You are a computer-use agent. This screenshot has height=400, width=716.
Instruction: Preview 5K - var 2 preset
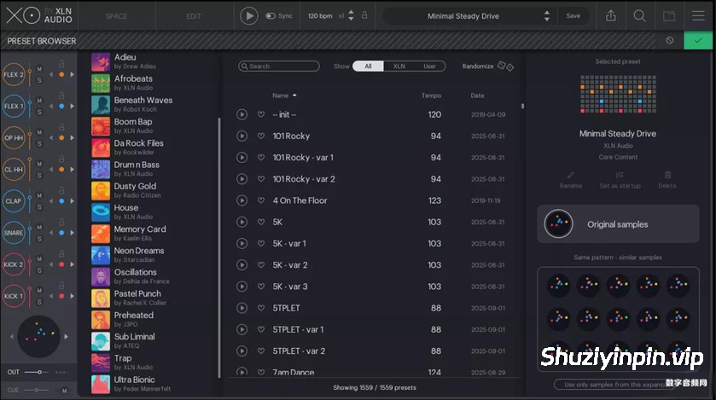point(242,265)
